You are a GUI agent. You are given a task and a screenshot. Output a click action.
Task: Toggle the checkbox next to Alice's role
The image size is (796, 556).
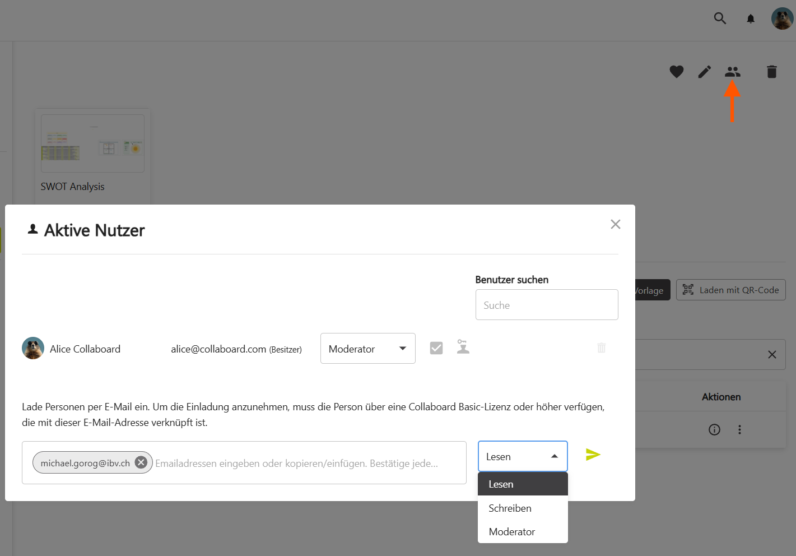point(436,348)
